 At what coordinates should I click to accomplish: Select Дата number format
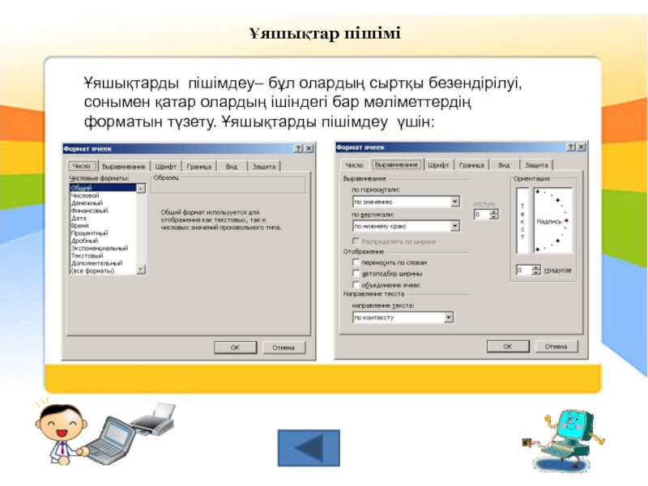pos(103,218)
